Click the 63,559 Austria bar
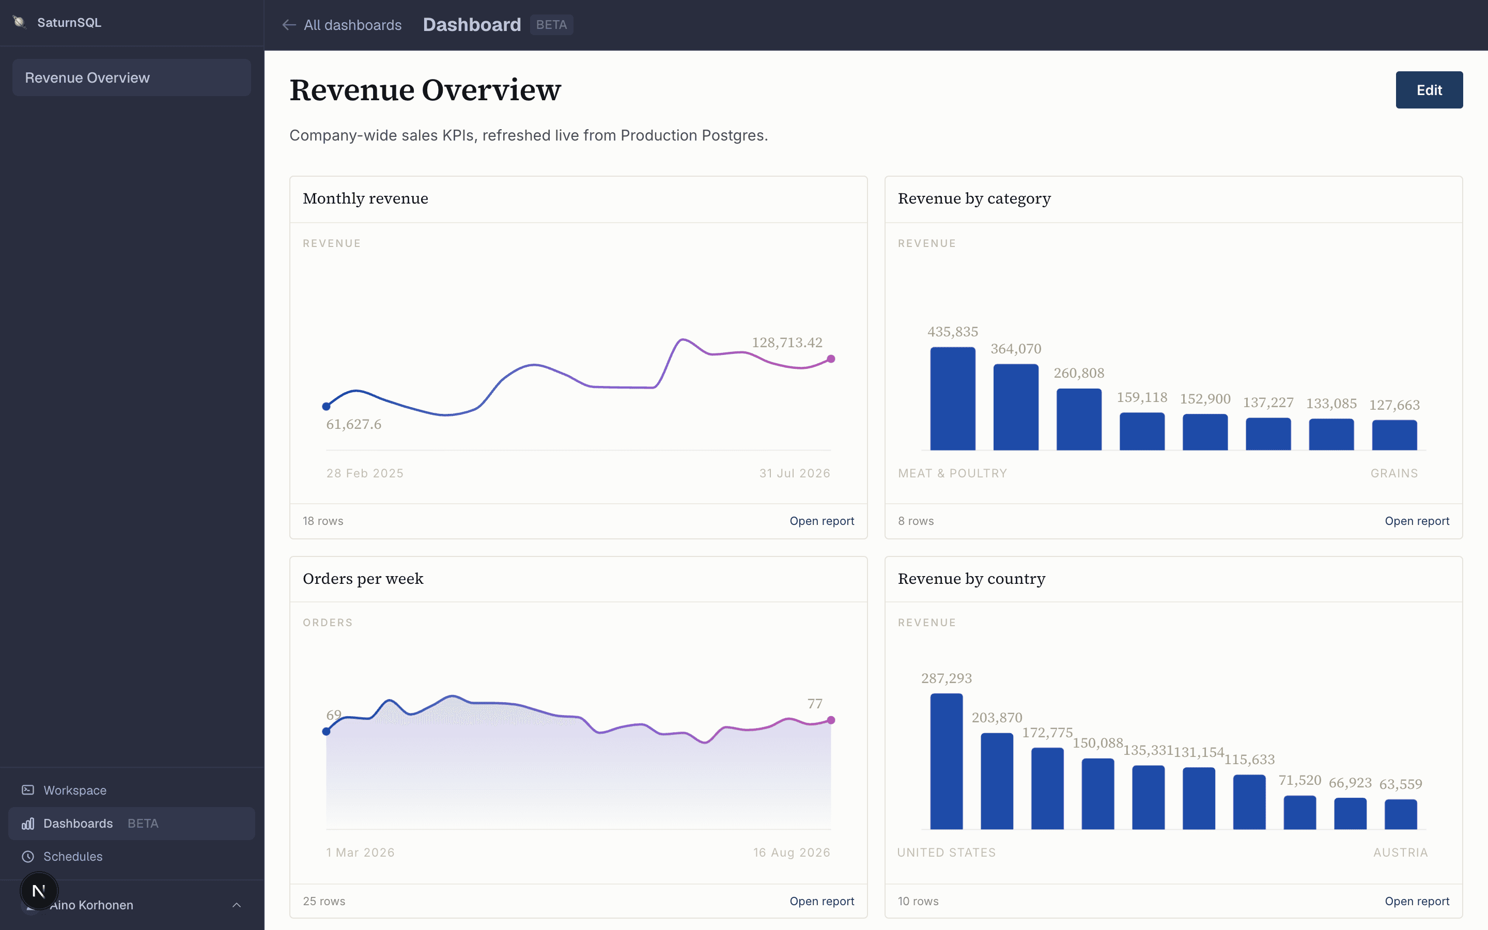Image resolution: width=1488 pixels, height=930 pixels. [1401, 814]
